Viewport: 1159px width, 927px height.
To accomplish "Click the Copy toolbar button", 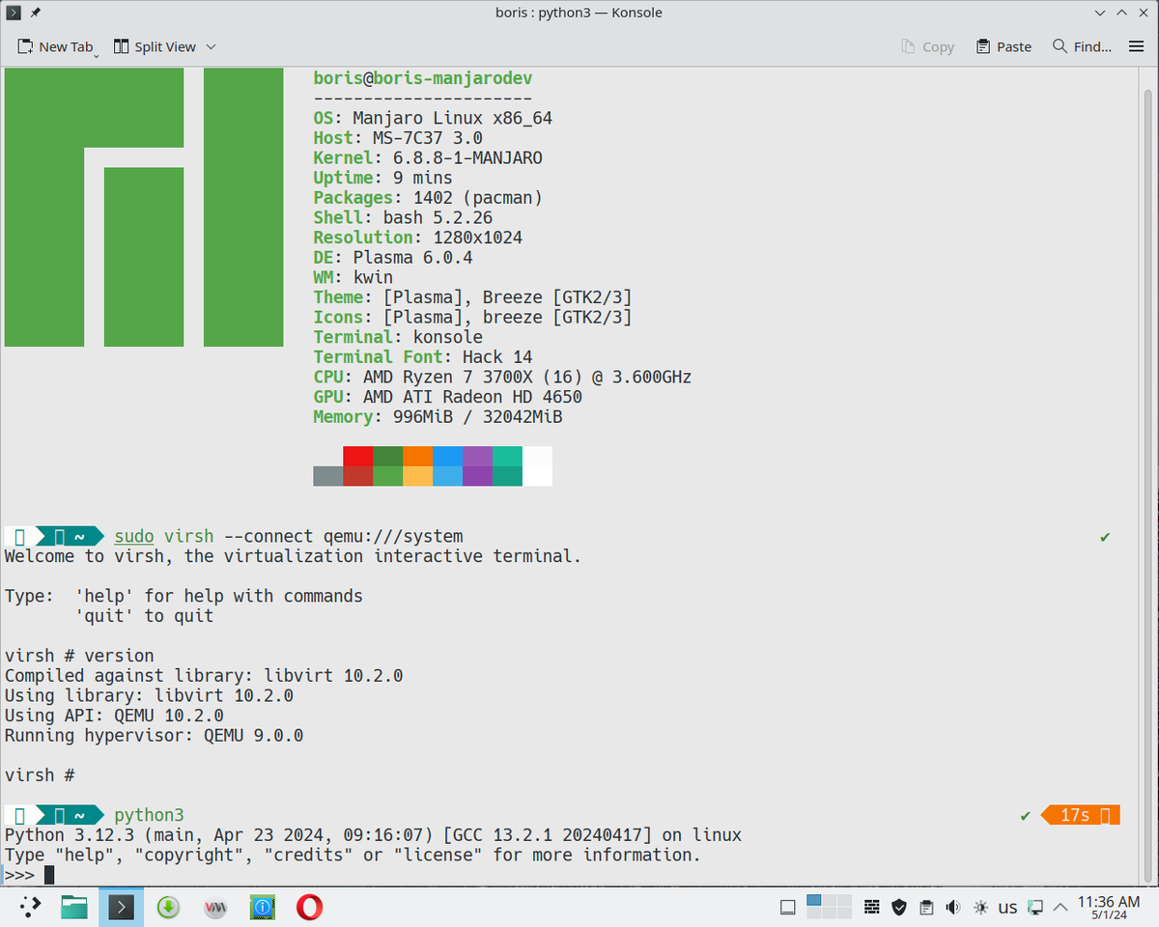I will [x=927, y=46].
